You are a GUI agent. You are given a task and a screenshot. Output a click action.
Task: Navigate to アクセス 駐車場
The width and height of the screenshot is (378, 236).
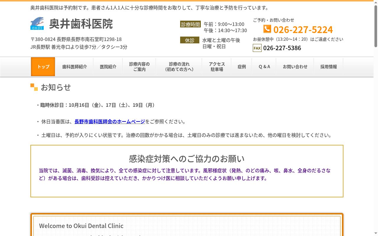217,67
